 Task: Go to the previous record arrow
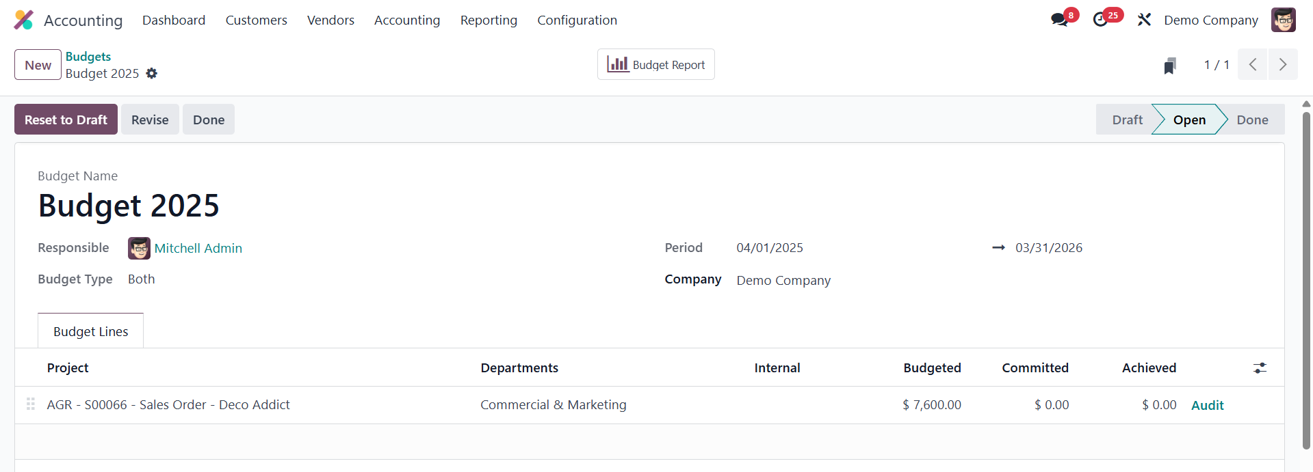[x=1253, y=65]
